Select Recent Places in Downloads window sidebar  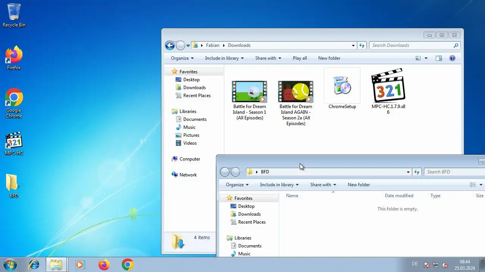click(x=197, y=96)
